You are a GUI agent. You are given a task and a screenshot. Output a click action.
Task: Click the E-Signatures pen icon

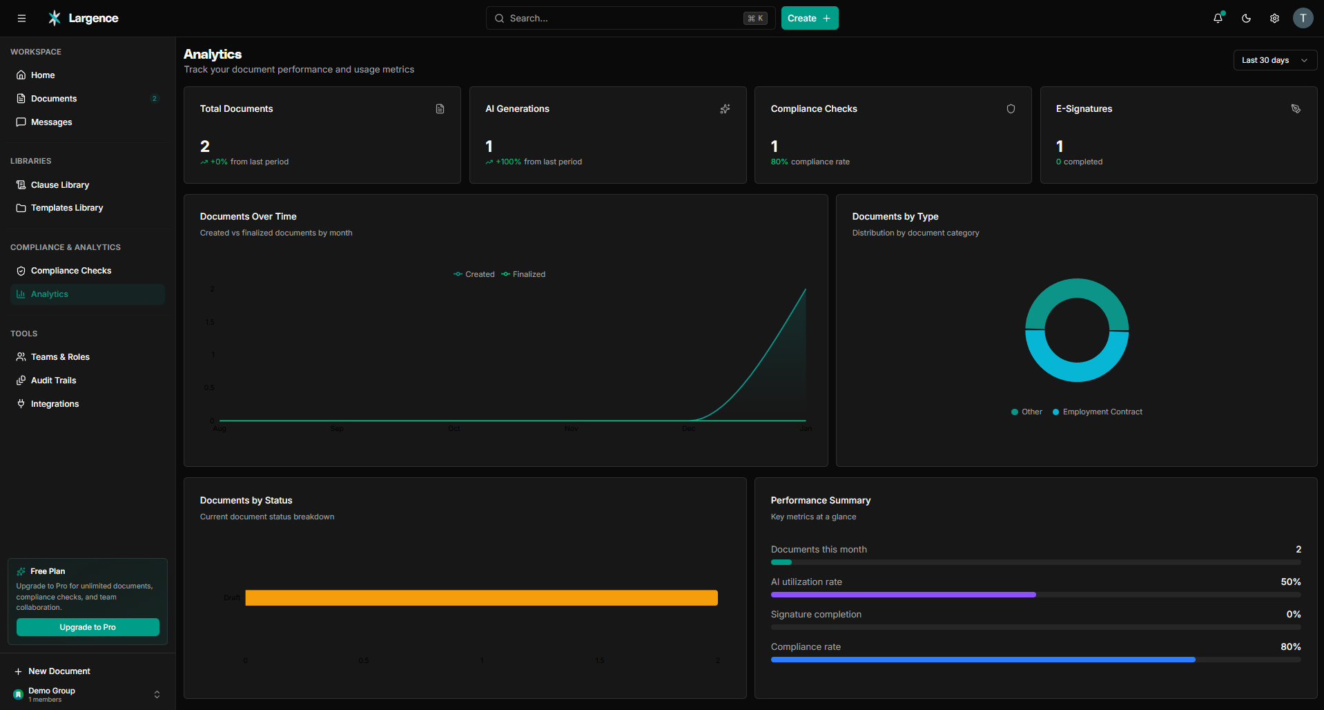(1296, 109)
